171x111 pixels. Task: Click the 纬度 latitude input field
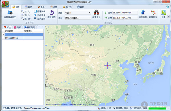[x=125, y=13]
